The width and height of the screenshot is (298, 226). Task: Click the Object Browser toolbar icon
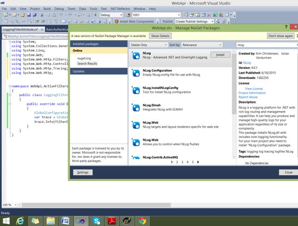198,15
